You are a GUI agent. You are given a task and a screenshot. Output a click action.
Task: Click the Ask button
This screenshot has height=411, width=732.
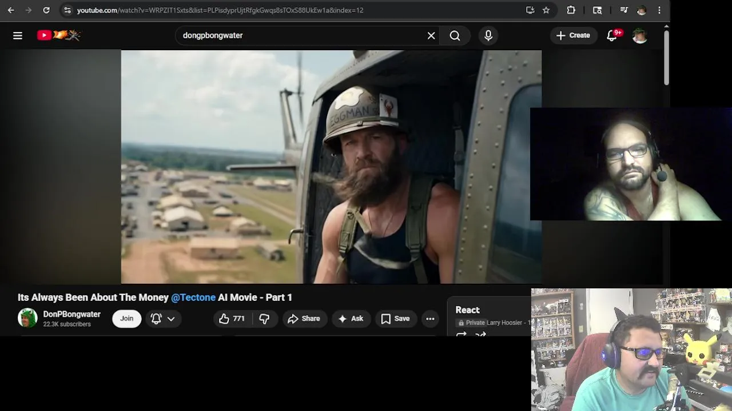351,319
